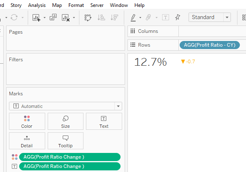Click the Tooltip button in Marks card
The image size is (246, 172).
coord(65,141)
